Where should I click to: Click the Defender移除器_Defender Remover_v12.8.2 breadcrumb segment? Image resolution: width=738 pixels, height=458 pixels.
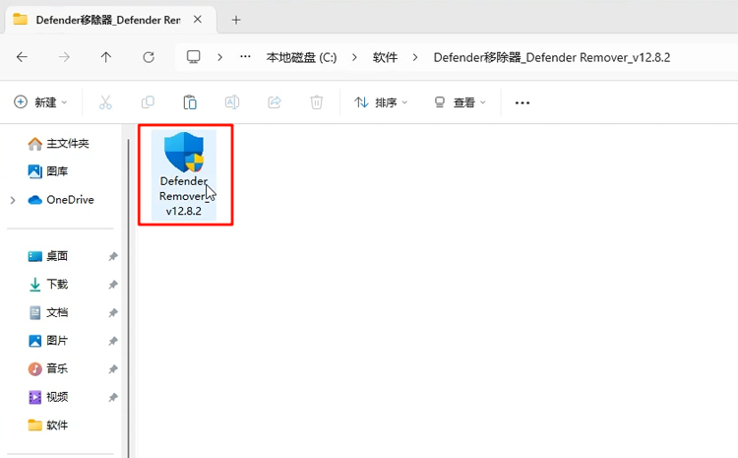(x=552, y=57)
